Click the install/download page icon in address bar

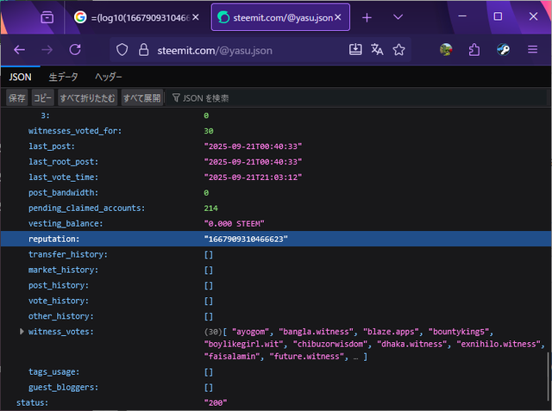pyautogui.click(x=355, y=50)
